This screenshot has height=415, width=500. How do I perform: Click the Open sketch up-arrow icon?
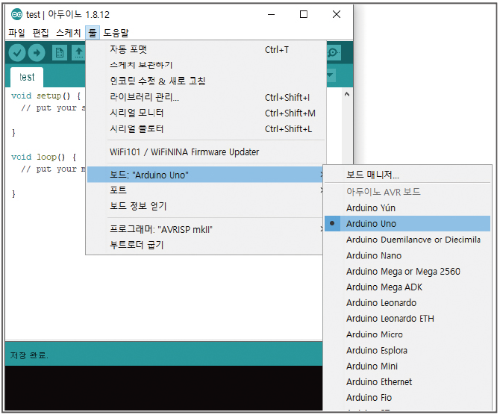click(x=79, y=53)
